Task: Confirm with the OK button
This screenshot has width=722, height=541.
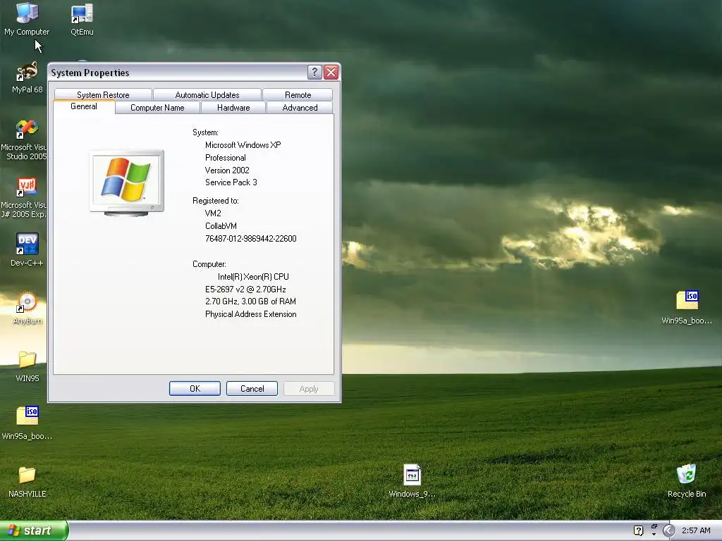Action: (x=195, y=388)
